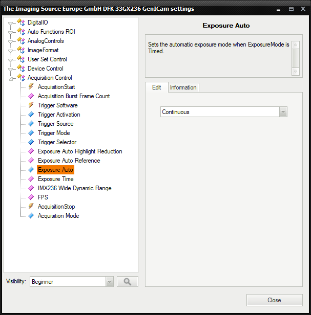This screenshot has width=311, height=315.
Task: Click the Device Control category icon
Action: pos(21,68)
